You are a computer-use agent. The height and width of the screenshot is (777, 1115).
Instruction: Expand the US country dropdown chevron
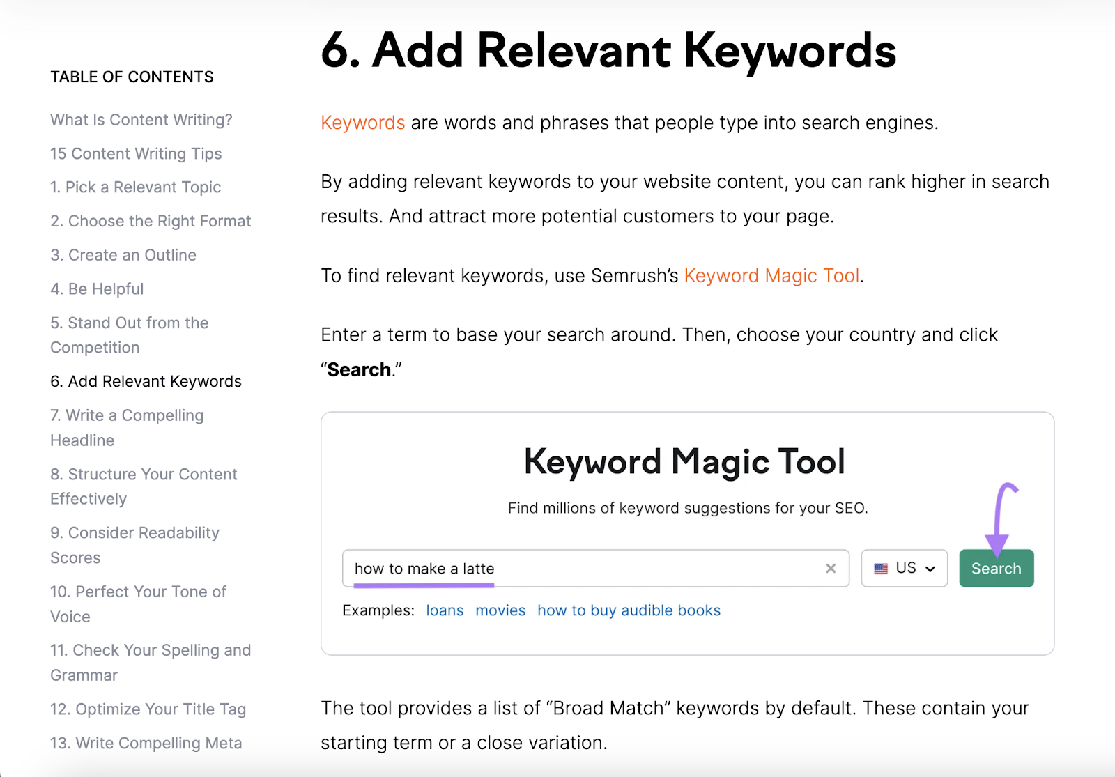coord(930,569)
